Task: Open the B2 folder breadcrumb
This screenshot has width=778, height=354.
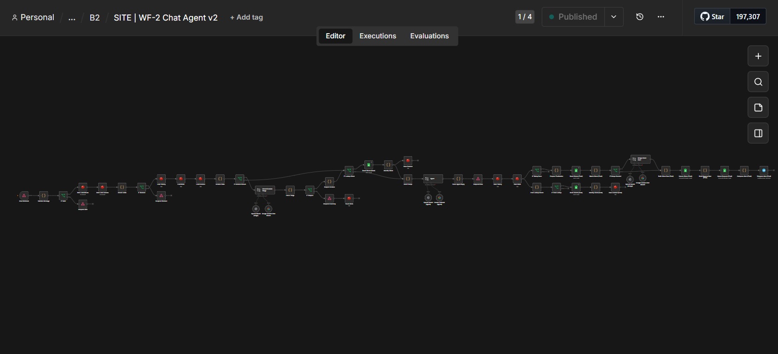Action: pos(95,17)
